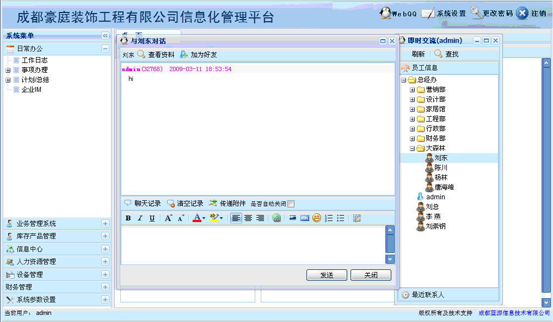Click the insert image icon
553x322 pixels.
pos(293,218)
